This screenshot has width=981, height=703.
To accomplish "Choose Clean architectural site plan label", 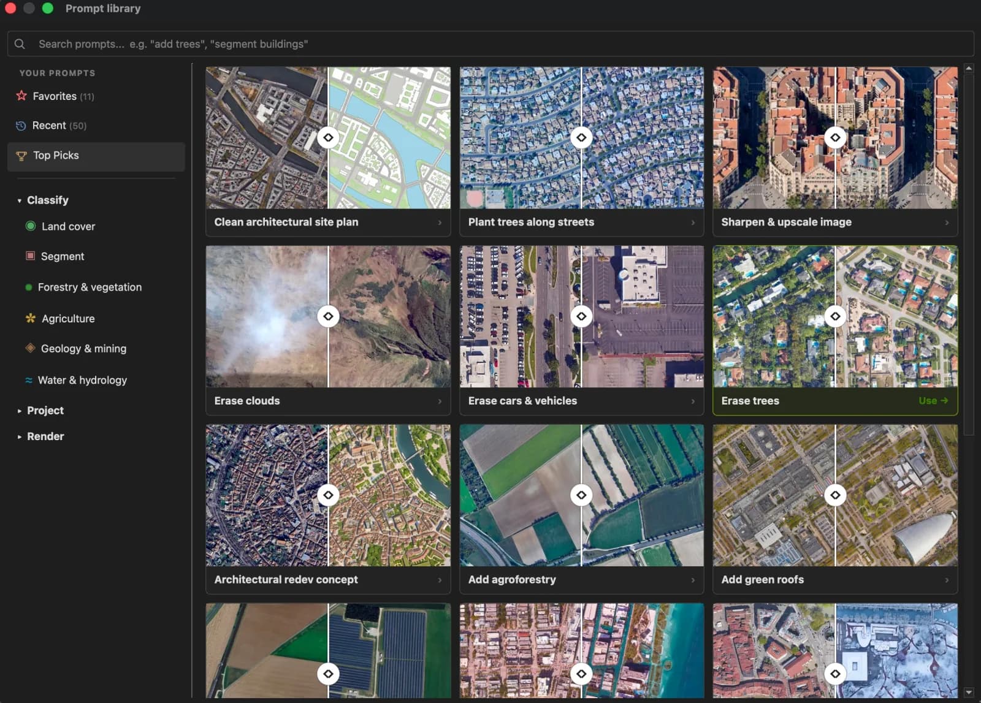I will [286, 222].
